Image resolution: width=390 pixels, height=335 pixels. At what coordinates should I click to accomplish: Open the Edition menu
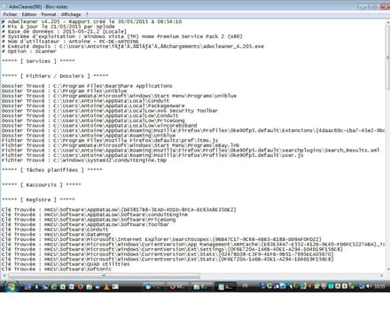point(29,14)
